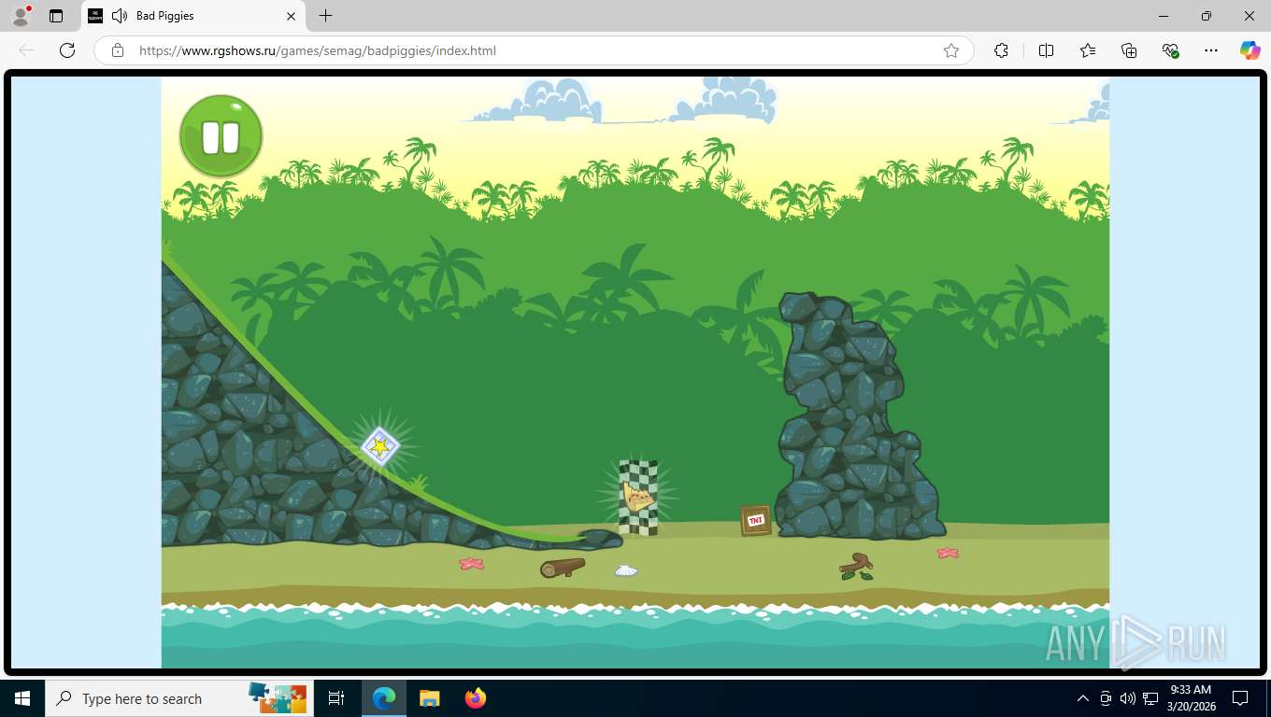
Task: Click the TNT crate
Action: [x=756, y=520]
